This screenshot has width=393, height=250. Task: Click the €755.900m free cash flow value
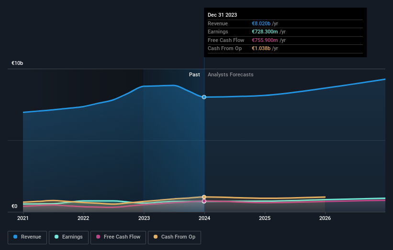(265, 40)
